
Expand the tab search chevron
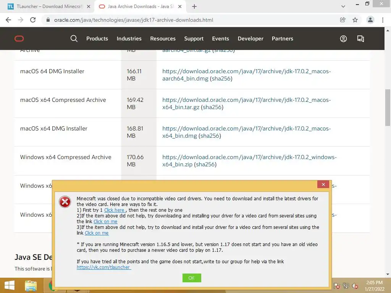pos(343,6)
